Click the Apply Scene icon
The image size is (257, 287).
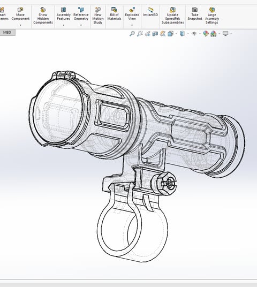point(214,34)
